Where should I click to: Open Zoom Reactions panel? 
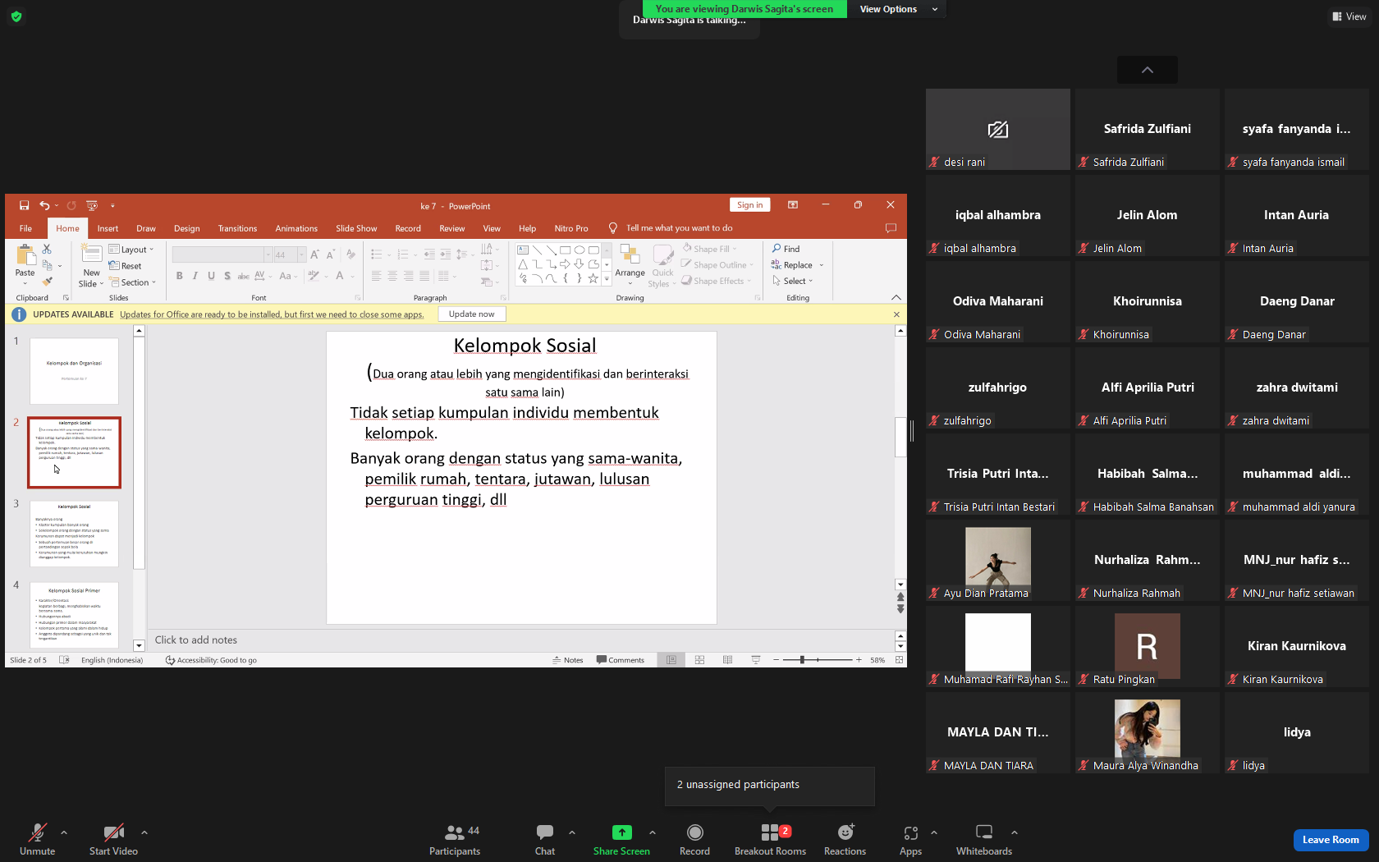845,839
